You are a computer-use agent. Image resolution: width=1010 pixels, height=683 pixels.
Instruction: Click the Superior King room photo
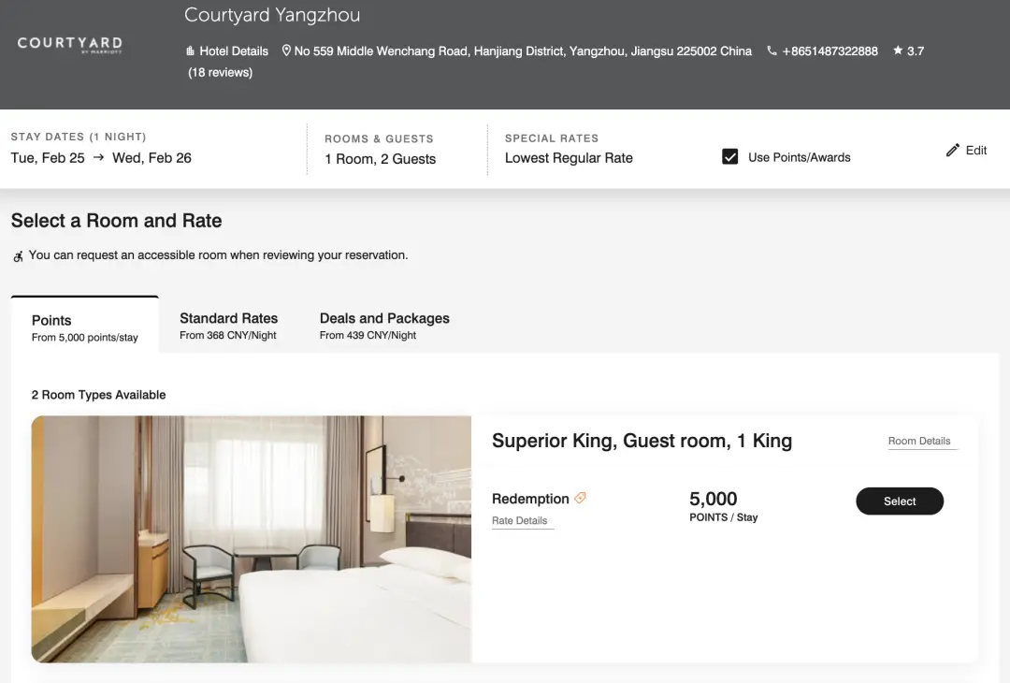pyautogui.click(x=251, y=539)
